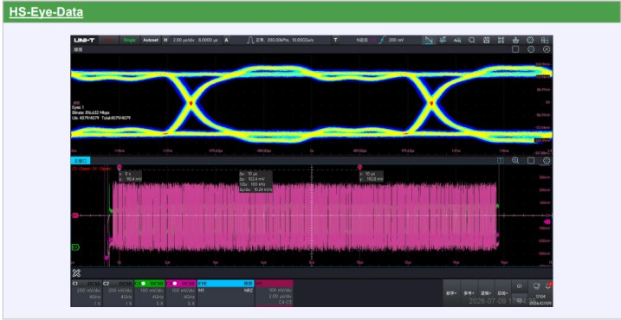621x320 pixels.
Task: Click the 17:04 clock display
Action: [540, 297]
